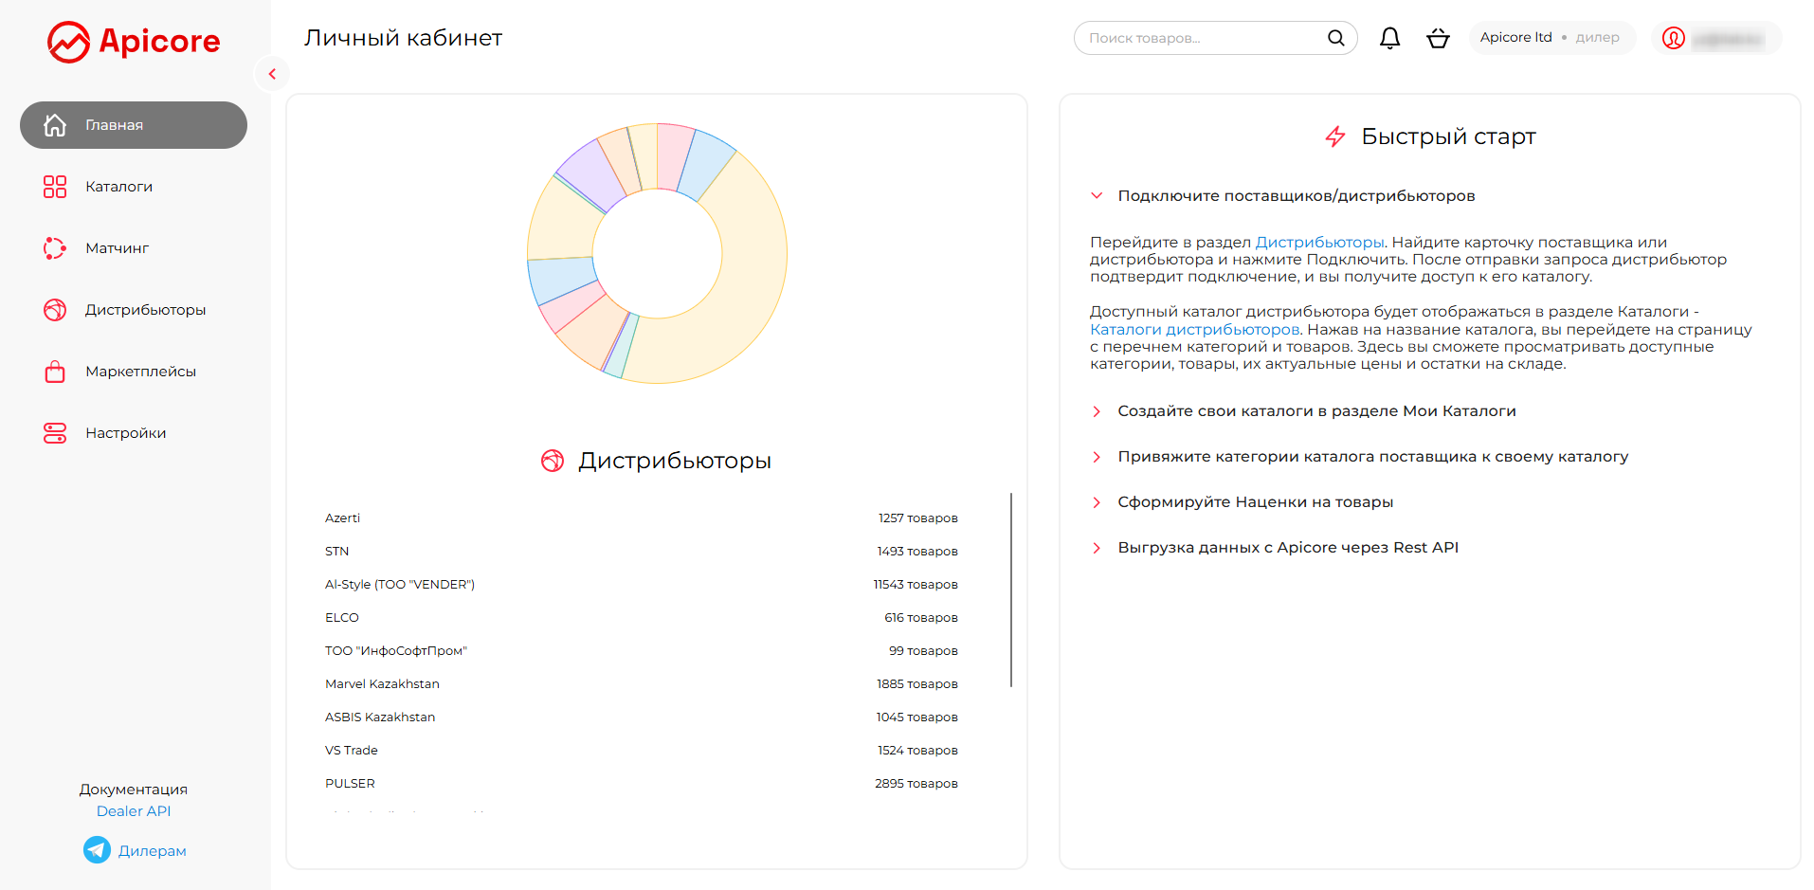The width and height of the screenshot is (1814, 890).
Task: Open the Дилерам Telegram link
Action: [152, 851]
